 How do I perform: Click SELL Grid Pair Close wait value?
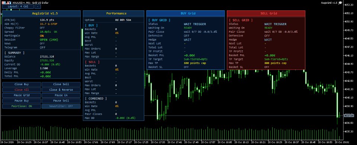[x=281, y=32]
